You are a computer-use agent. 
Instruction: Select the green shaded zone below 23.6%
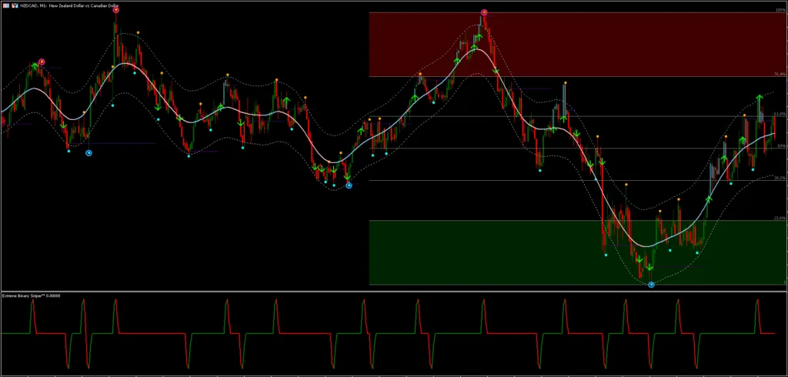[x=577, y=252]
